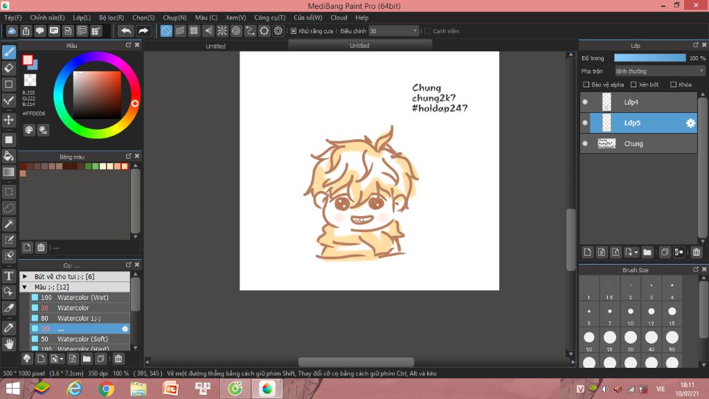Click the canvas horizontal scrollbar
The image size is (709, 399).
(356, 362)
